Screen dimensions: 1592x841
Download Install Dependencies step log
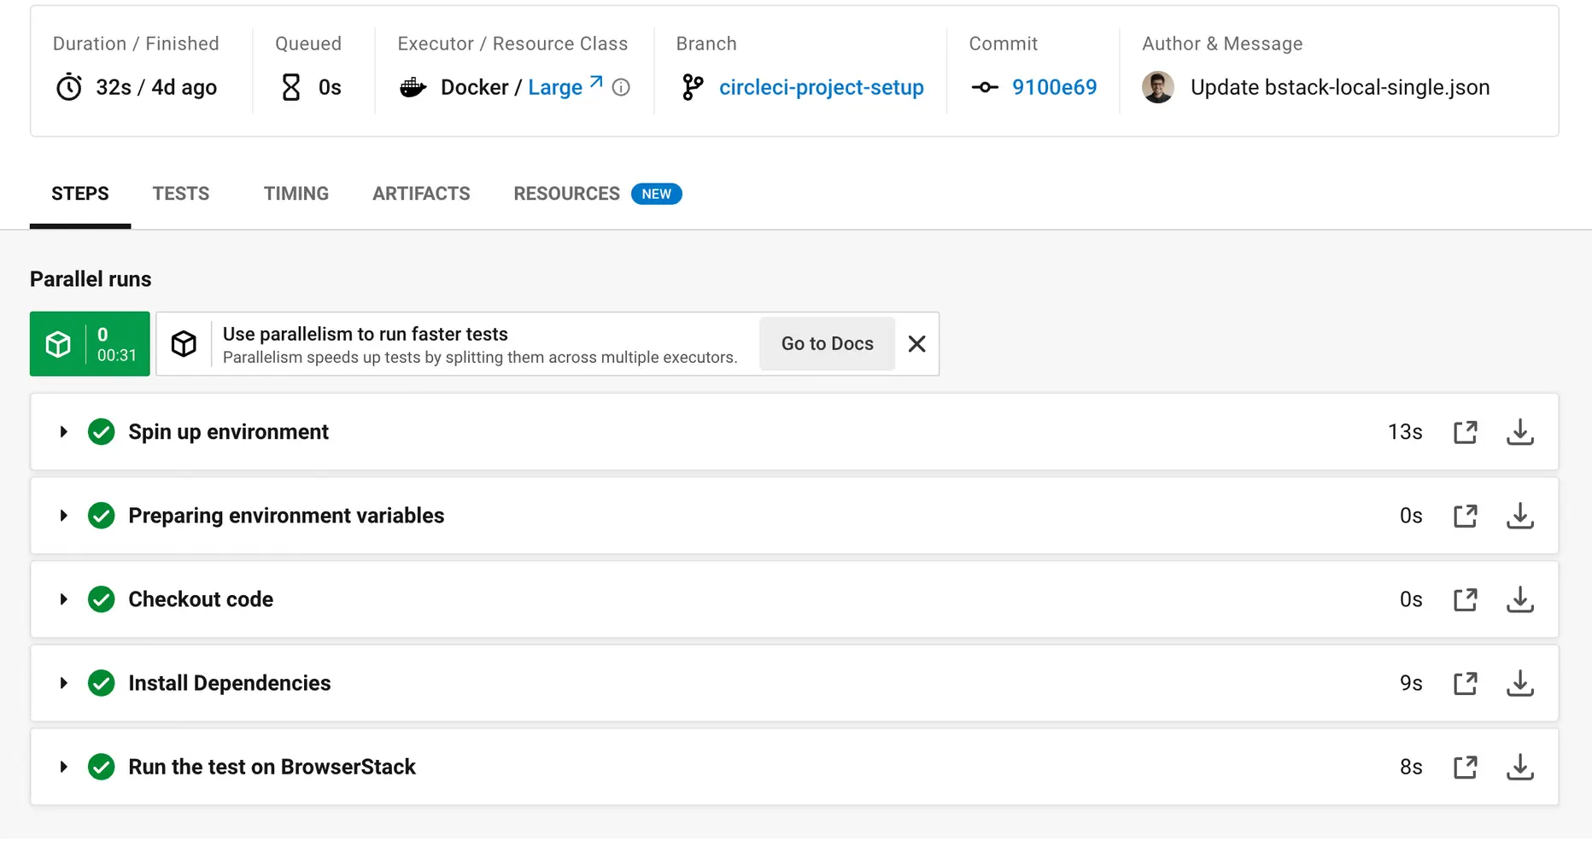point(1519,683)
